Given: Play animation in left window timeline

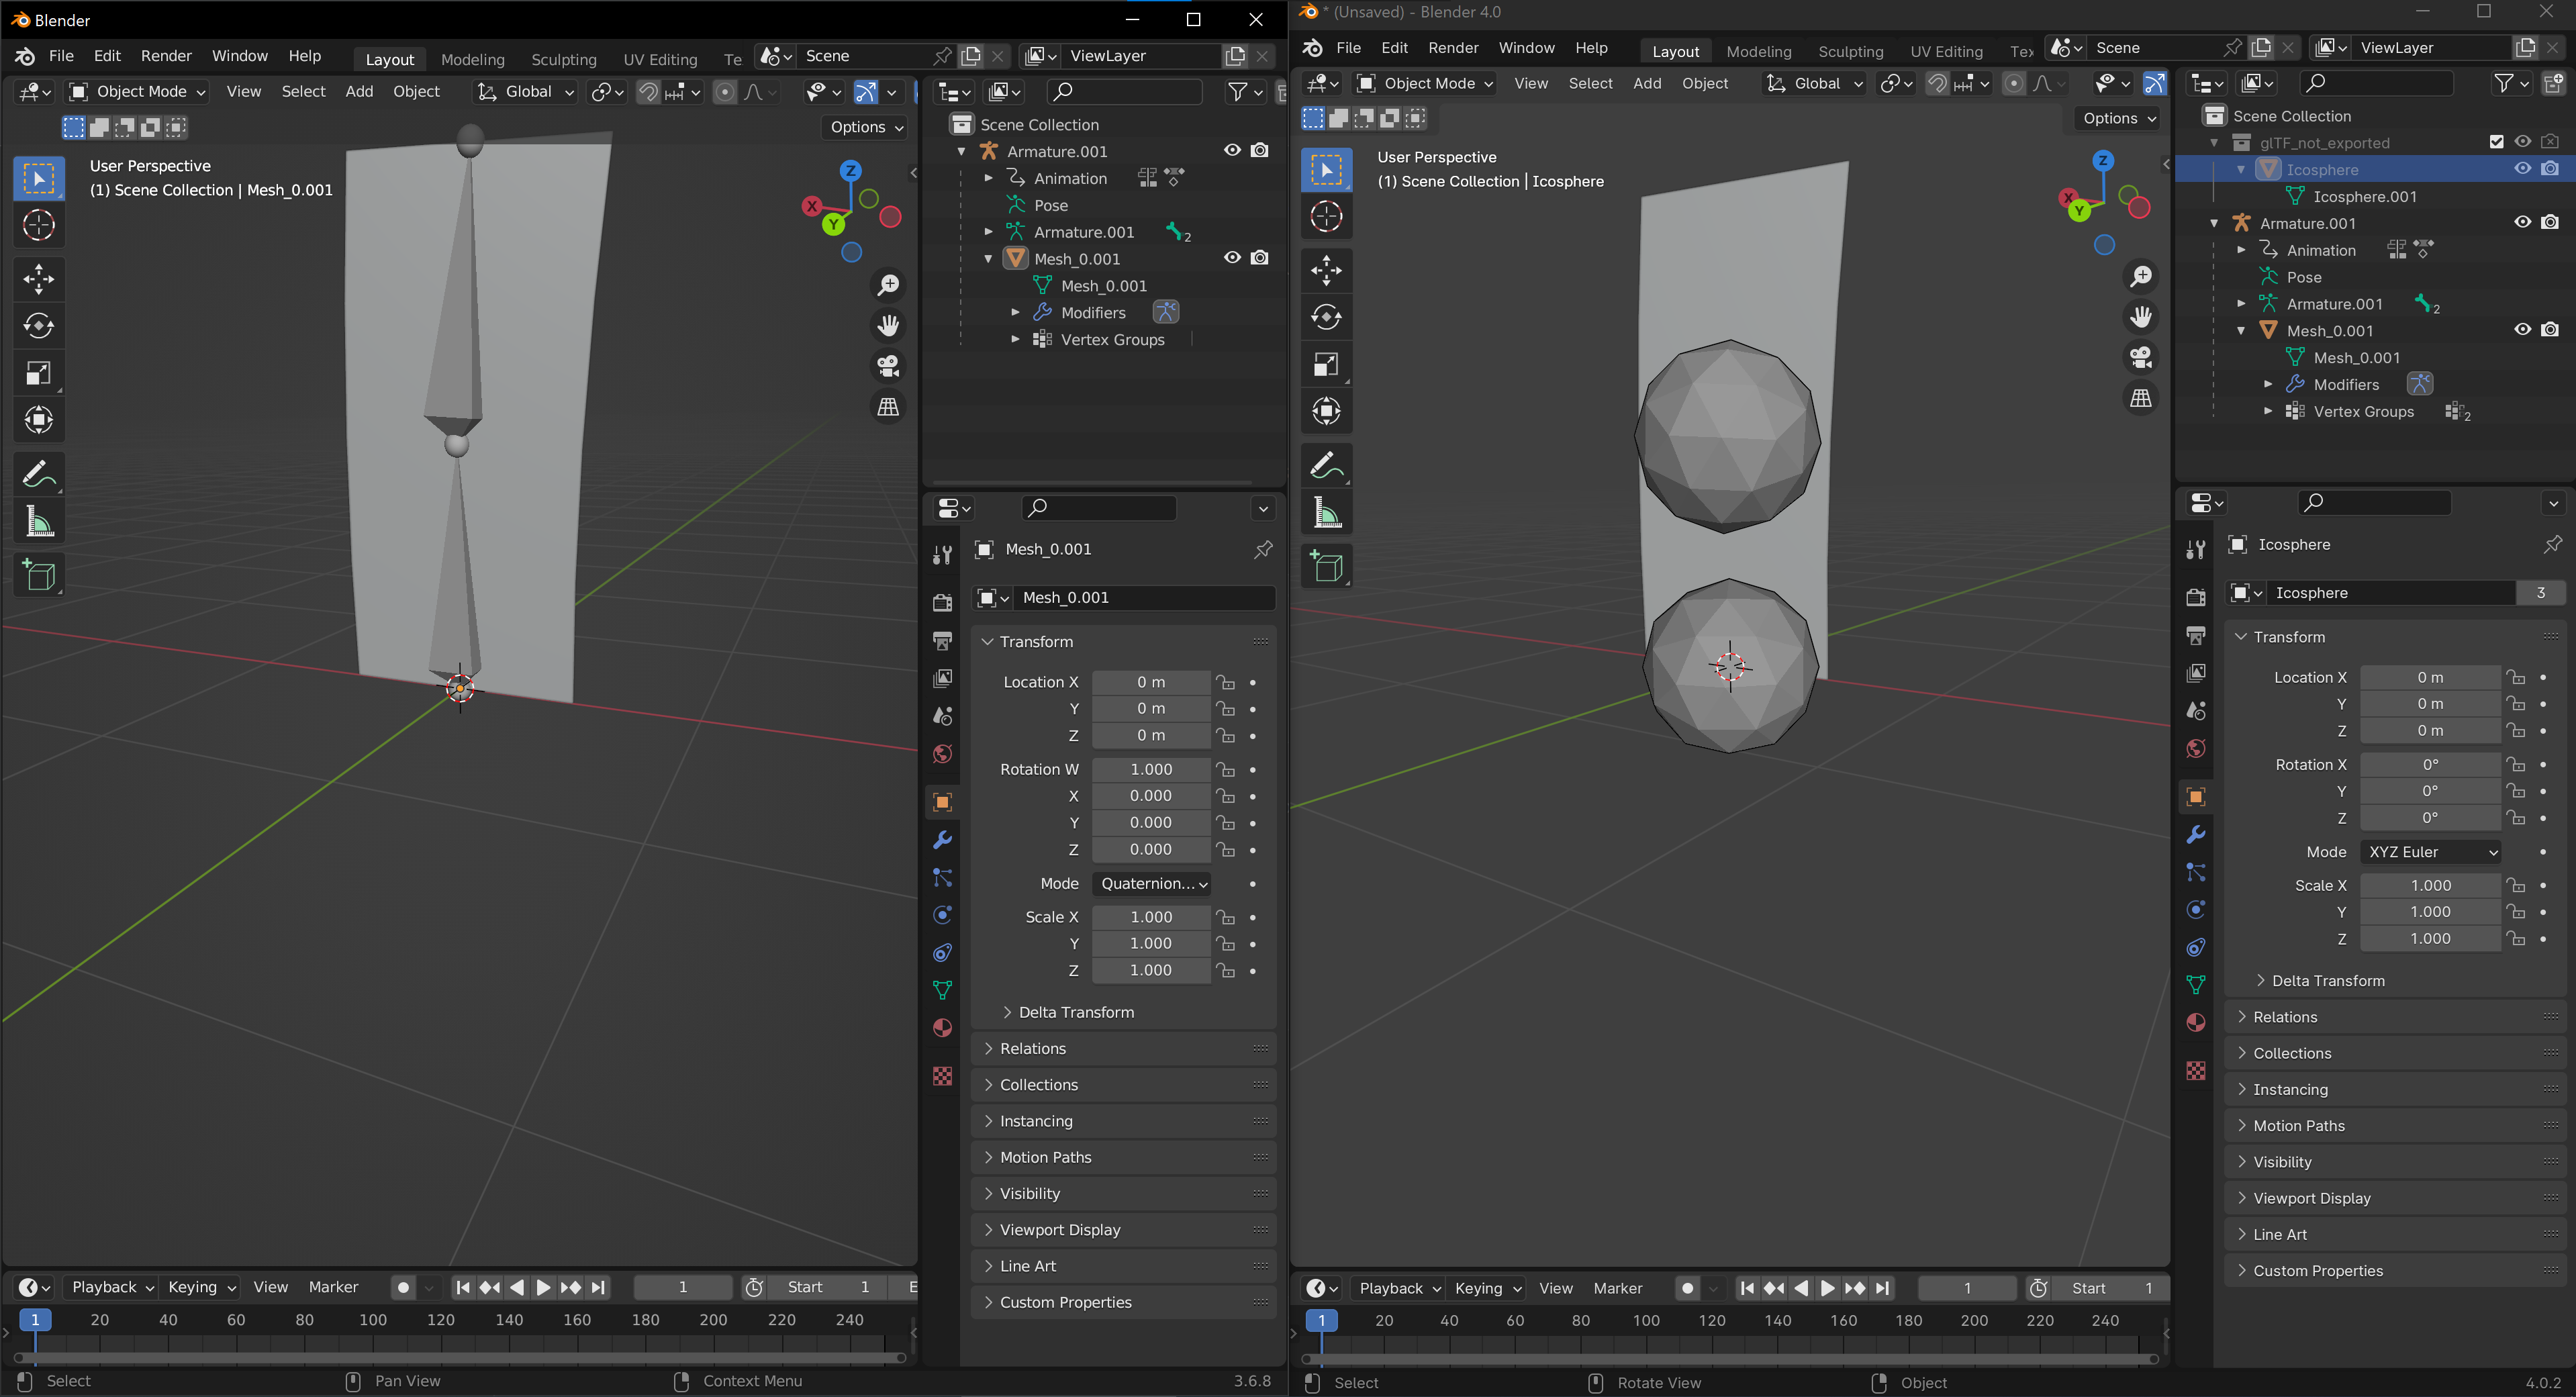Looking at the screenshot, I should (543, 1287).
